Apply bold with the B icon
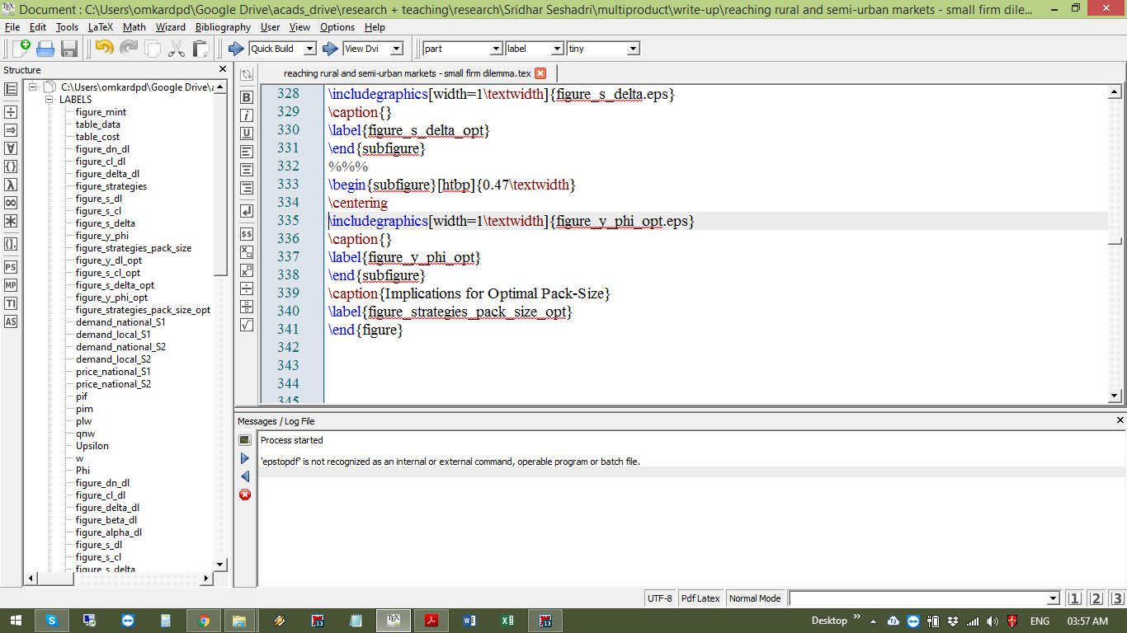Image resolution: width=1127 pixels, height=633 pixels. point(246,97)
